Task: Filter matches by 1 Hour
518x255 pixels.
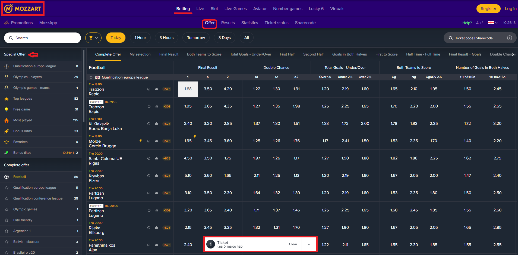Action: [140, 38]
